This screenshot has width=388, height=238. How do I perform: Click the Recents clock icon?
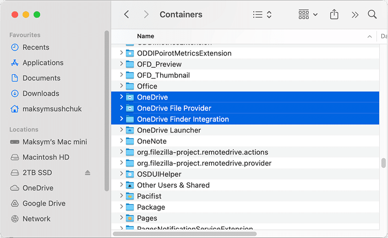click(15, 47)
